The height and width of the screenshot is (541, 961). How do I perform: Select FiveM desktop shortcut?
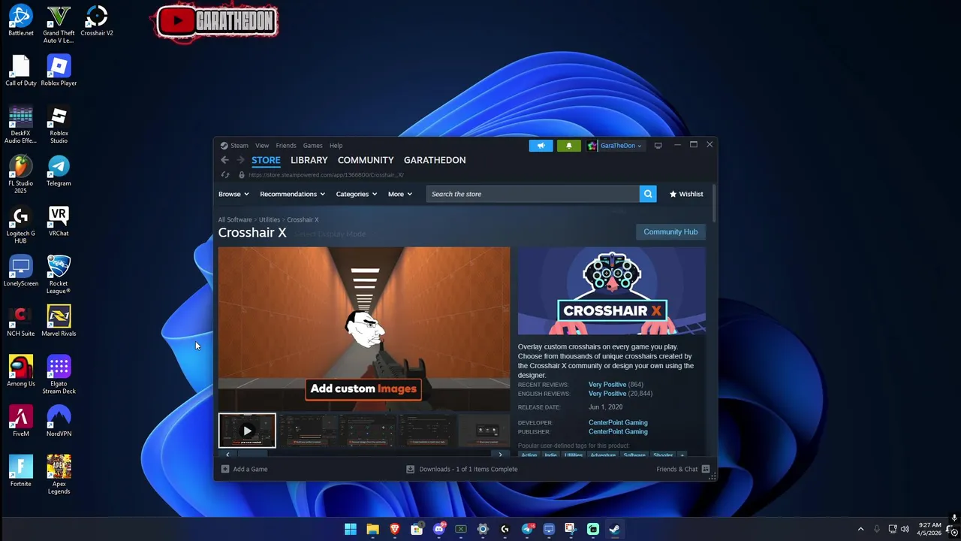coord(21,422)
